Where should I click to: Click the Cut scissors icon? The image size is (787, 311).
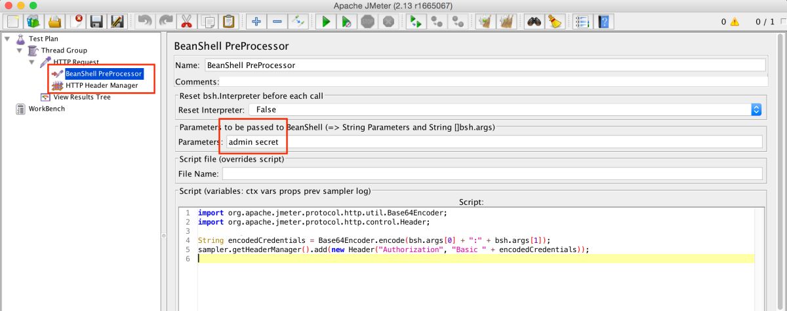point(186,22)
